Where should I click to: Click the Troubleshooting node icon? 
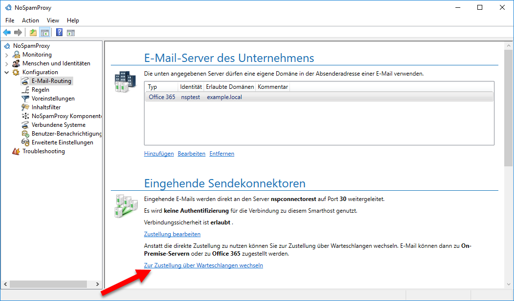16,151
